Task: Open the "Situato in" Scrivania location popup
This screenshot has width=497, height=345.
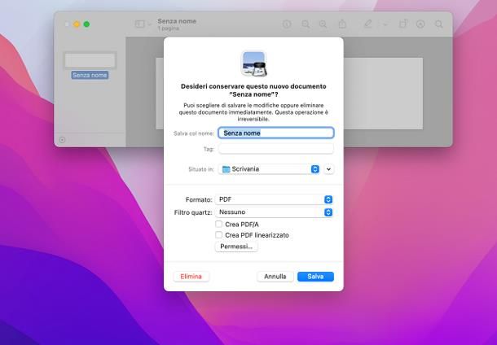Action: (x=269, y=169)
